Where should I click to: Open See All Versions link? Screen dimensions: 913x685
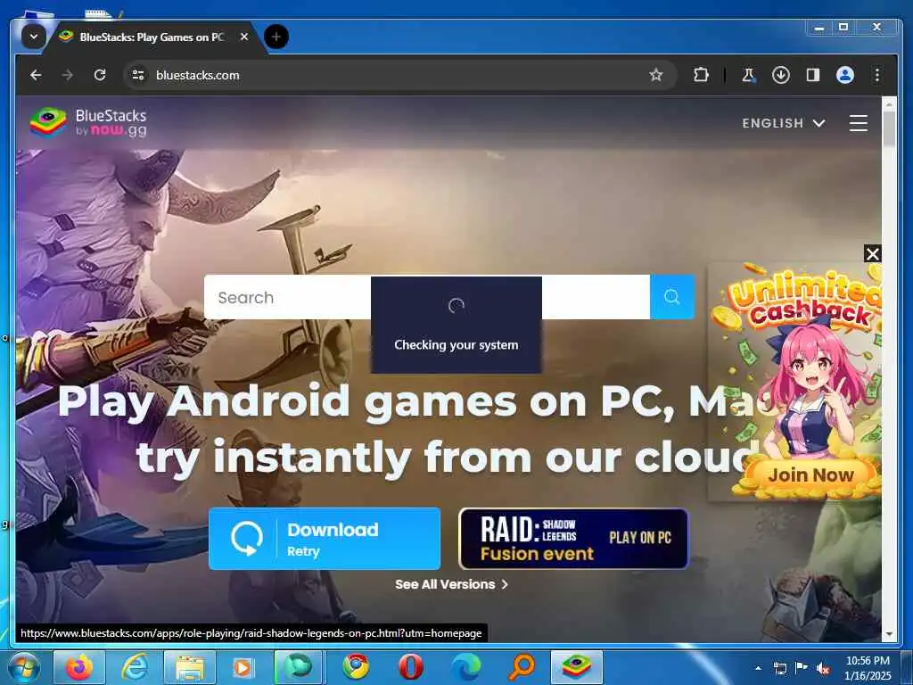click(x=451, y=584)
